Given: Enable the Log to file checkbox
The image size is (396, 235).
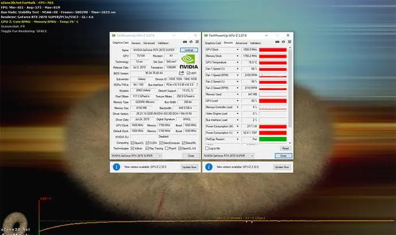Looking at the screenshot, I should click(x=207, y=148).
